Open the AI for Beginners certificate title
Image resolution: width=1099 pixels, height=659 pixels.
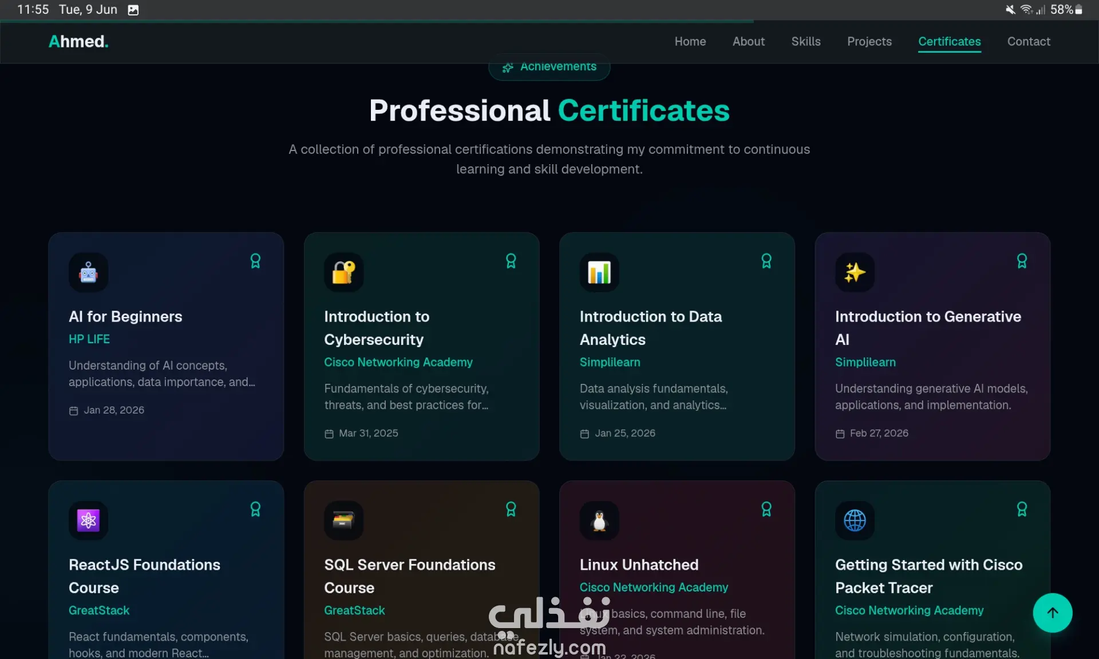(125, 316)
